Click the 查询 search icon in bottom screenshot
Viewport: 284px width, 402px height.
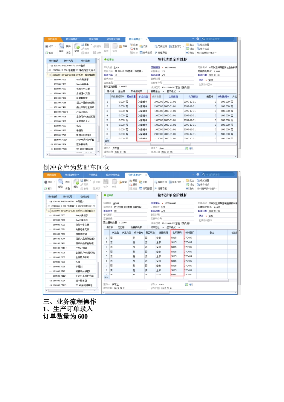[61, 182]
